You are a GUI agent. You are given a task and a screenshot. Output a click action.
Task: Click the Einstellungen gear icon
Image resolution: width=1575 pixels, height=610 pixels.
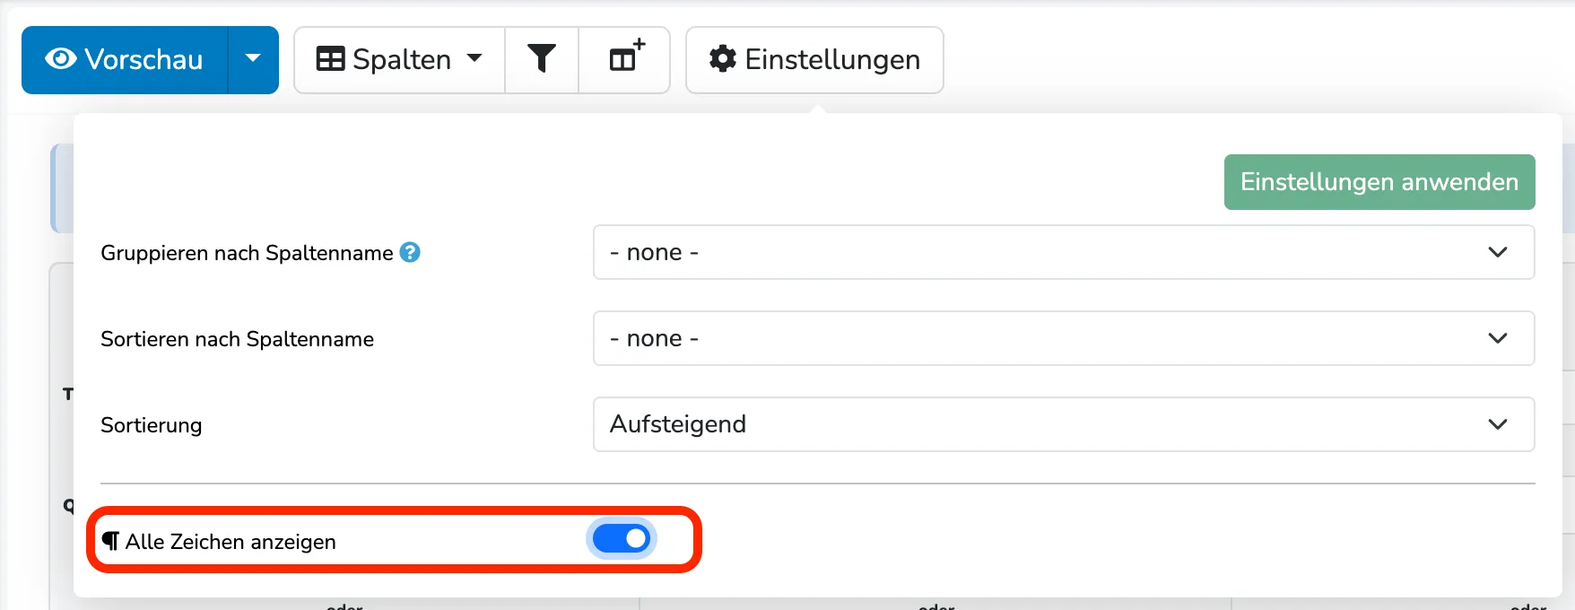pyautogui.click(x=722, y=59)
